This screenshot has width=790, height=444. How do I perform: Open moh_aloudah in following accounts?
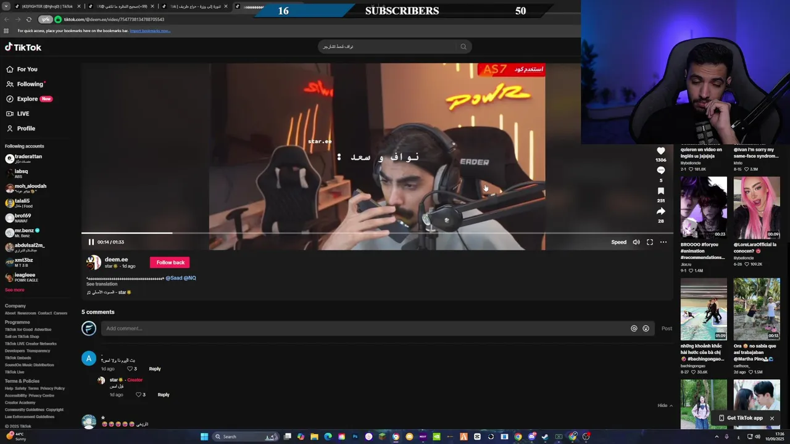(26, 188)
